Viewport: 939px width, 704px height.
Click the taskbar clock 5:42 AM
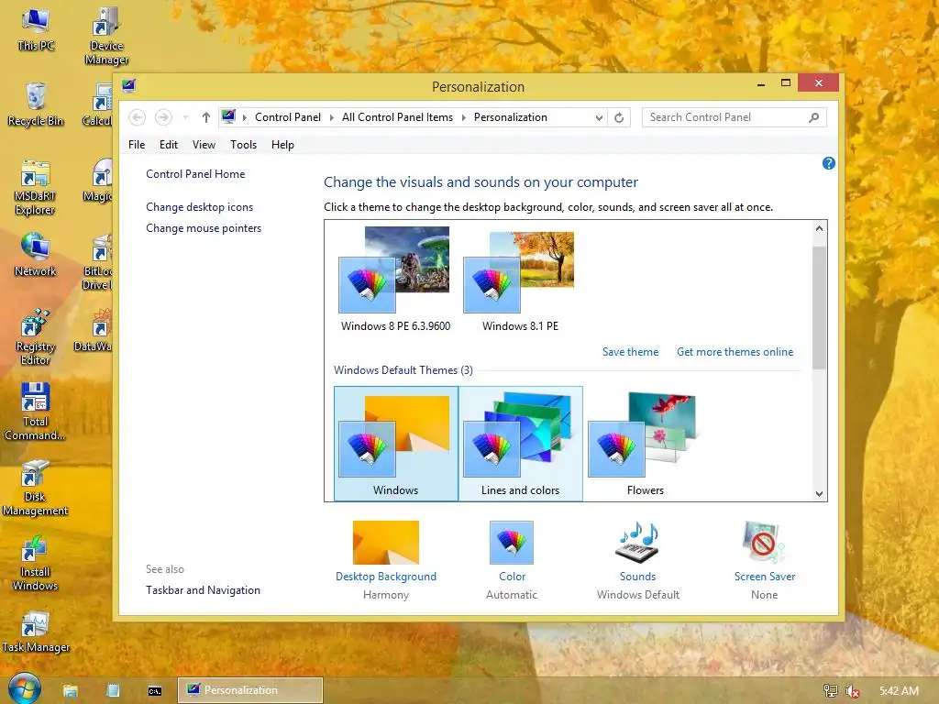tap(899, 691)
